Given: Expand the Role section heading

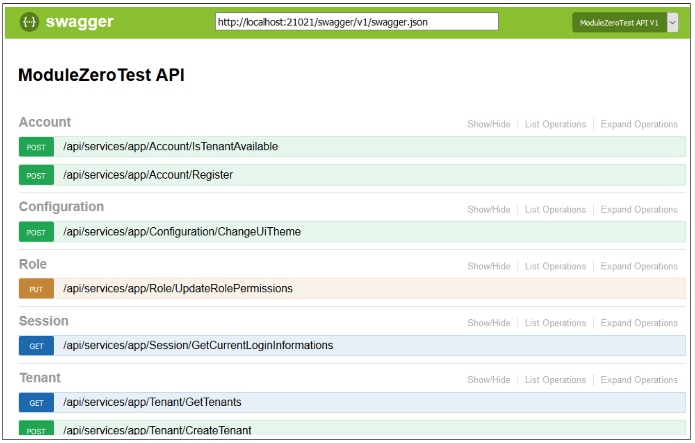Looking at the screenshot, I should click(33, 264).
